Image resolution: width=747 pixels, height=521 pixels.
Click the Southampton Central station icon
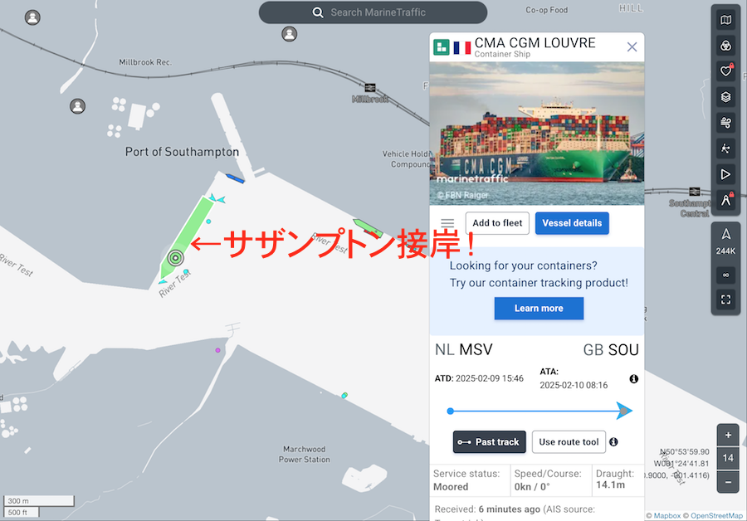point(695,192)
